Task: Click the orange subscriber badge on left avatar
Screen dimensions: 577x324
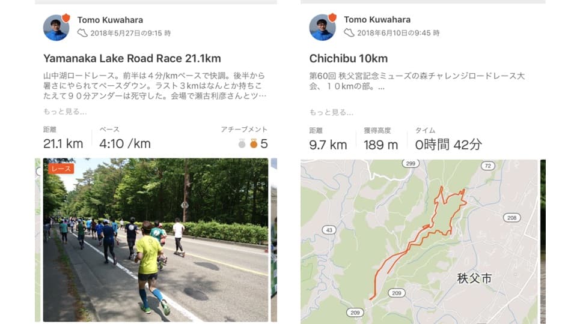Action: point(66,17)
